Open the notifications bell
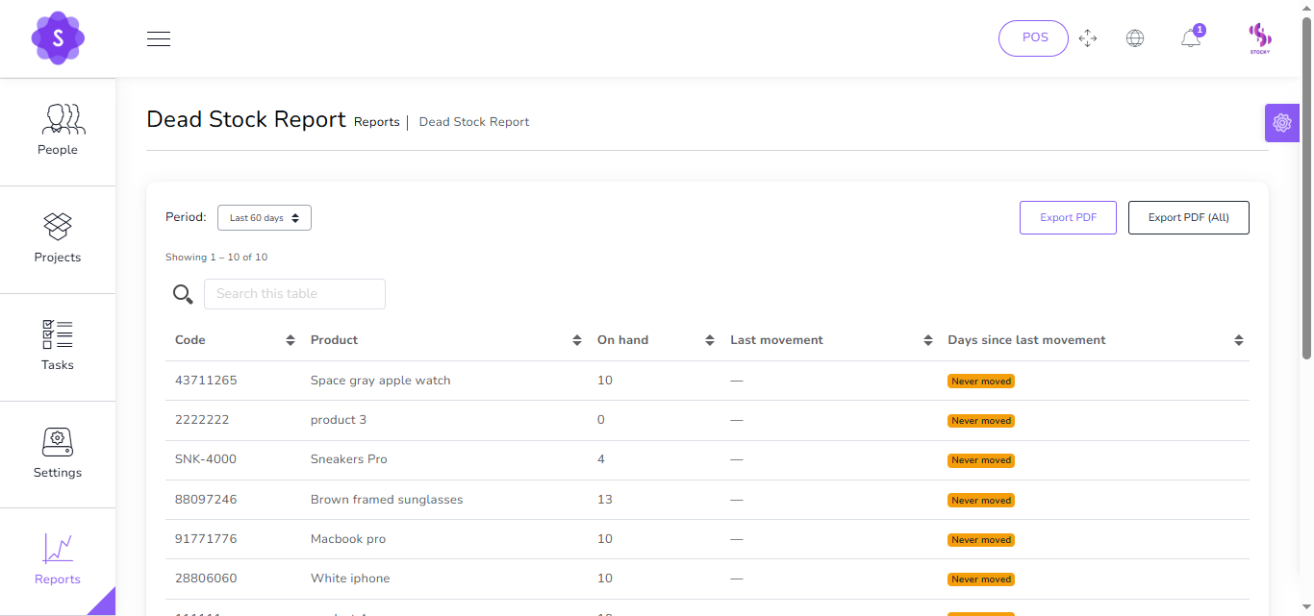Image resolution: width=1314 pixels, height=616 pixels. [x=1191, y=38]
